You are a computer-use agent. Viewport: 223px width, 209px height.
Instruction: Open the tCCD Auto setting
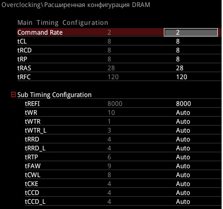[x=183, y=193]
